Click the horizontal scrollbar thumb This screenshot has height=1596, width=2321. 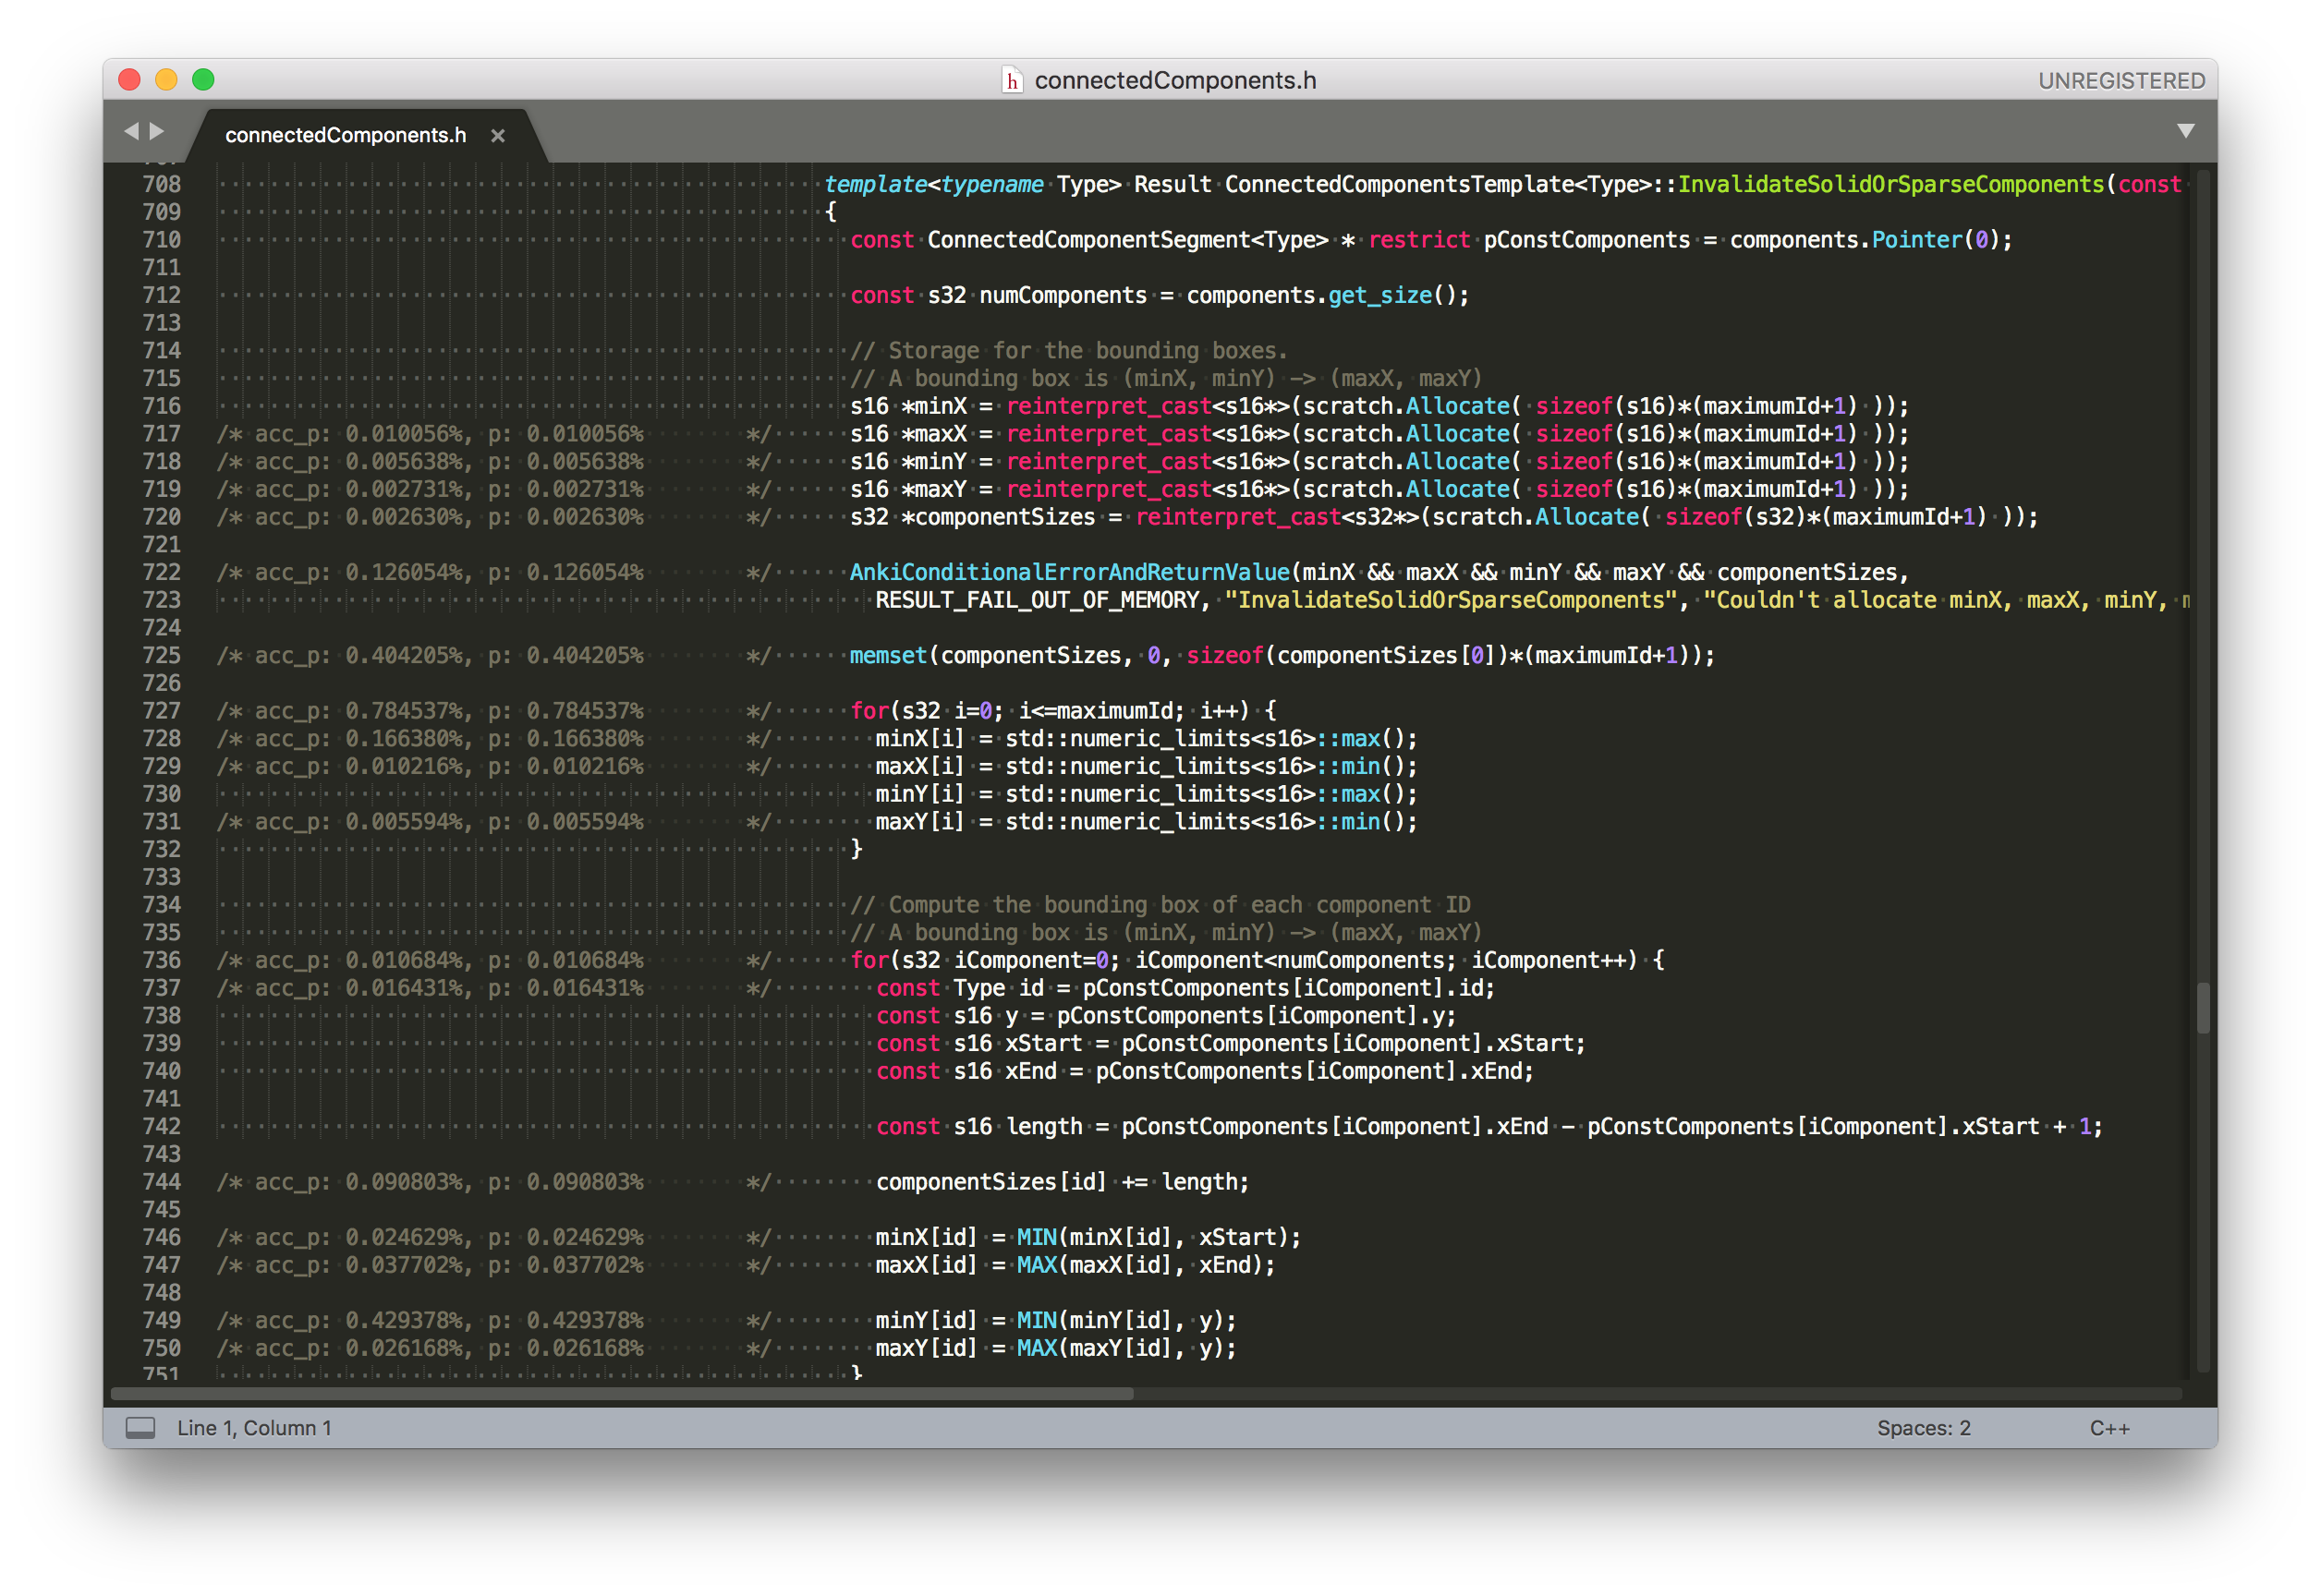click(620, 1393)
